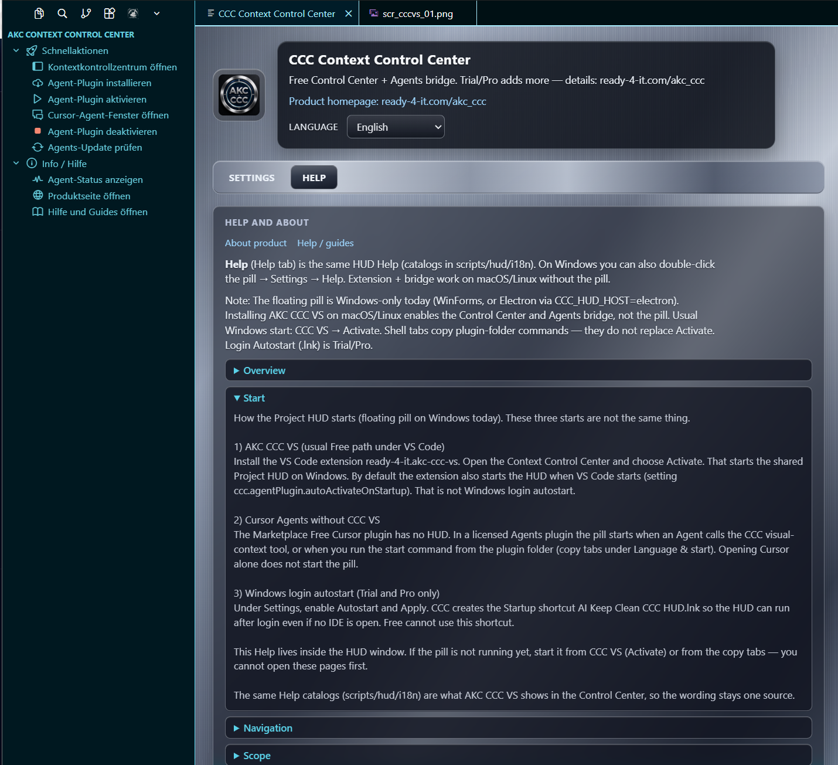The height and width of the screenshot is (765, 838).
Task: Open the Product homepage ready-4-it.com link
Action: tap(387, 101)
